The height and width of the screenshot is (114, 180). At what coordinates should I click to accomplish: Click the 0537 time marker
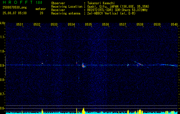click(123, 24)
